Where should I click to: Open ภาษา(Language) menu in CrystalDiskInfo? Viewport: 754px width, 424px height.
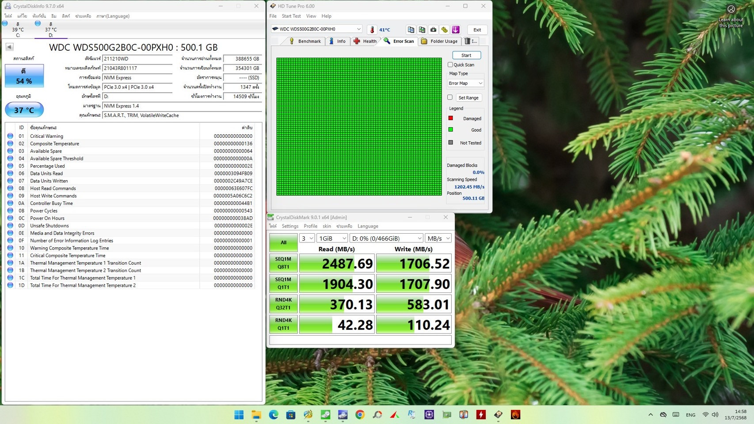113,16
